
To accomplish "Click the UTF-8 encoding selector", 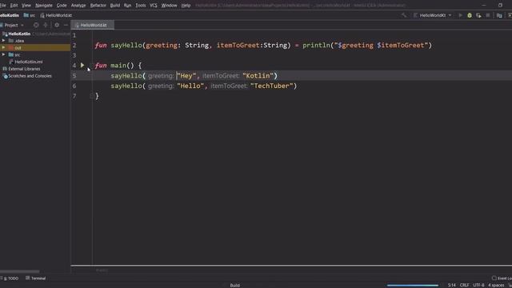I will 478,286.
